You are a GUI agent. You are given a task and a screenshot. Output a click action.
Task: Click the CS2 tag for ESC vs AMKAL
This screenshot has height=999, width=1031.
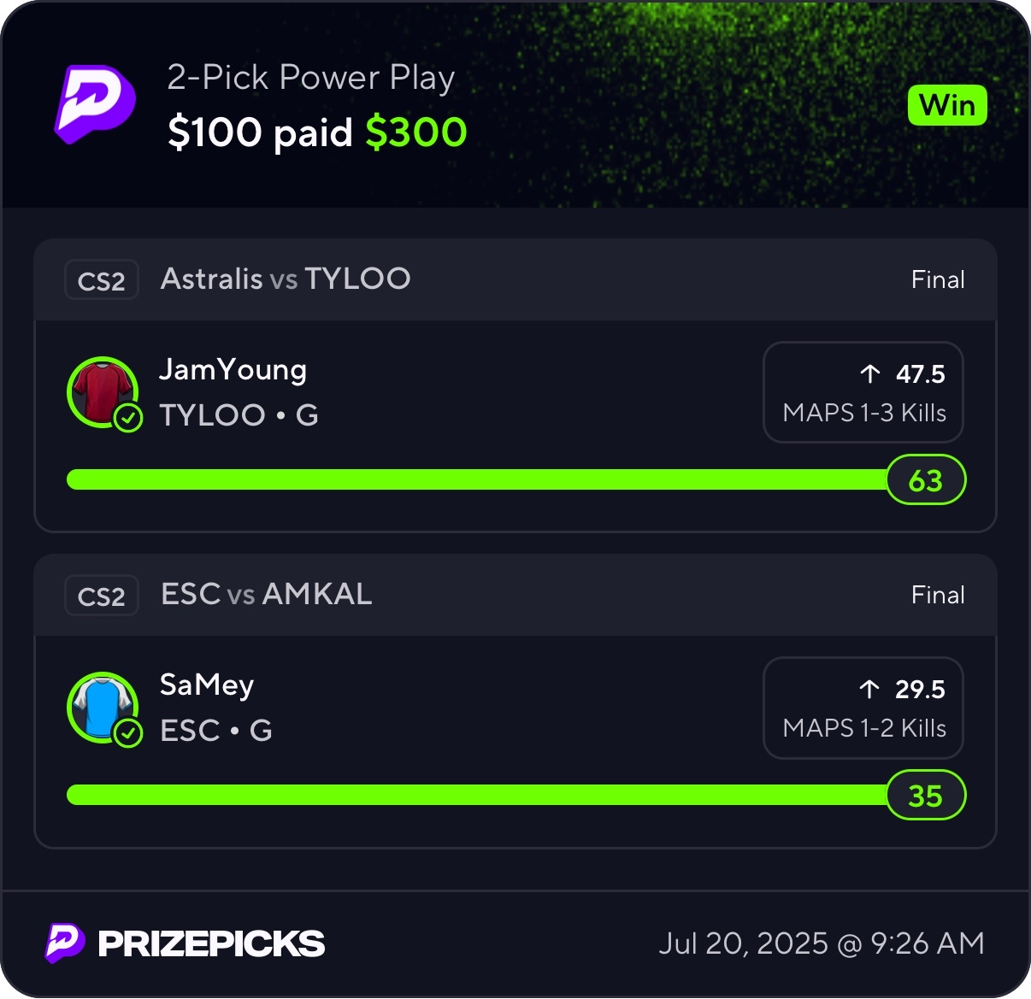101,596
